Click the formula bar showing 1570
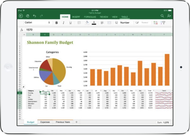190x135 pixels. tap(98, 30)
